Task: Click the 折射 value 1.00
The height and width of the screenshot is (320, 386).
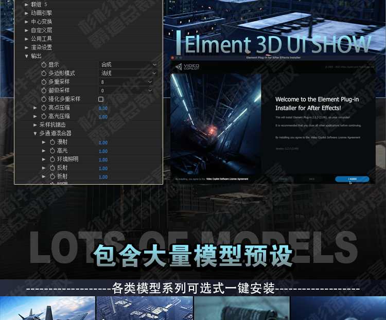Action: (x=103, y=177)
